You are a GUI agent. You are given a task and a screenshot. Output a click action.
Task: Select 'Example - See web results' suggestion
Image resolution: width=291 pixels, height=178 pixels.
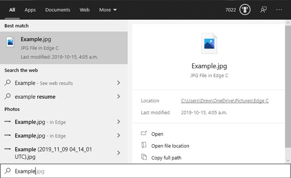tap(64, 83)
